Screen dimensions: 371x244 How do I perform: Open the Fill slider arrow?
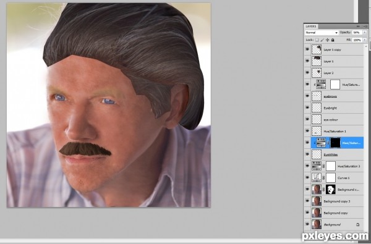click(x=365, y=40)
